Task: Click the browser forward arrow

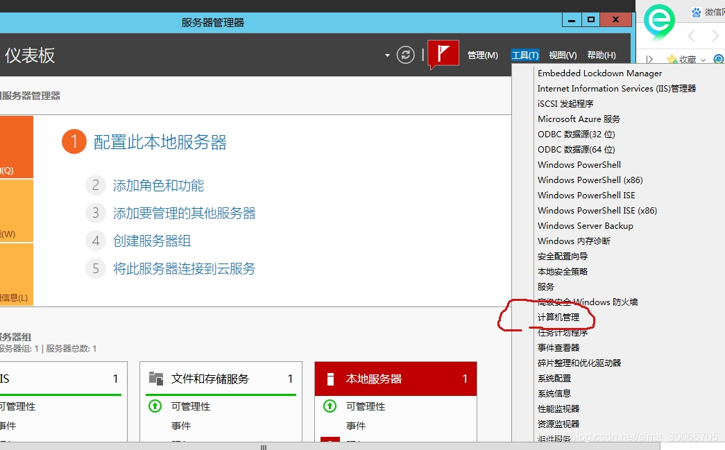Action: point(715,35)
